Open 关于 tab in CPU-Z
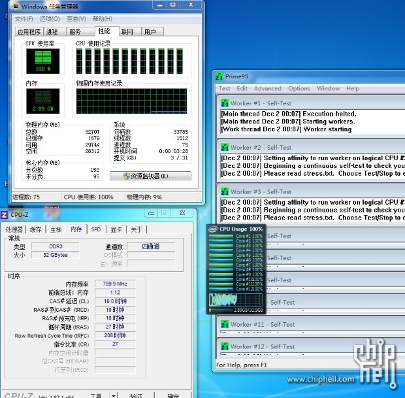Viewport: 405px width, 398px height. click(x=137, y=229)
